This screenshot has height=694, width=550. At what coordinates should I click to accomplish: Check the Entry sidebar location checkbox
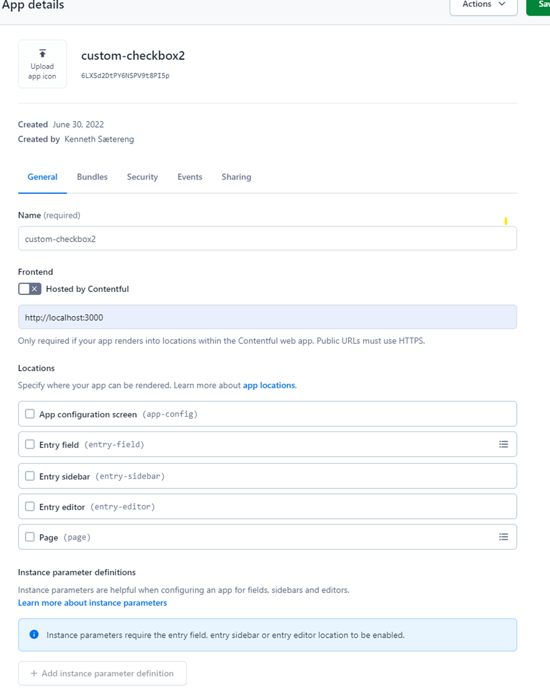pos(30,476)
